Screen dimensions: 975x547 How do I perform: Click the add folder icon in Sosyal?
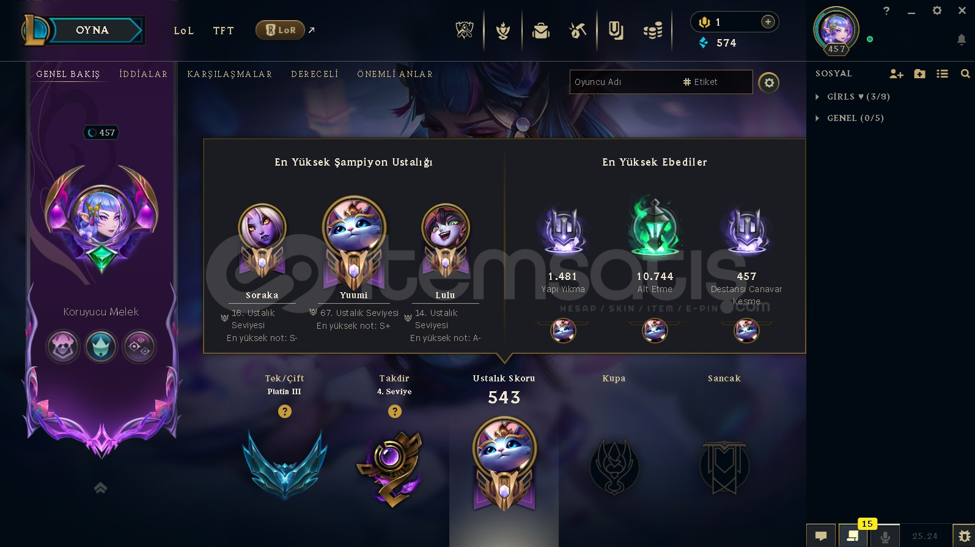coord(919,74)
